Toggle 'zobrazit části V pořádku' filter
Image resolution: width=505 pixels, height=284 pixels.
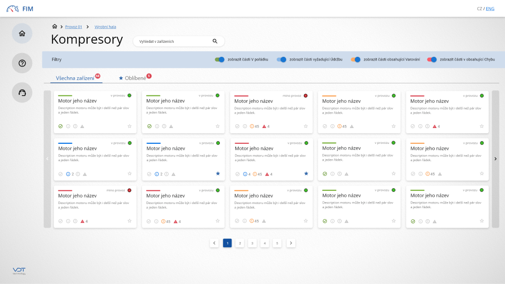[219, 60]
